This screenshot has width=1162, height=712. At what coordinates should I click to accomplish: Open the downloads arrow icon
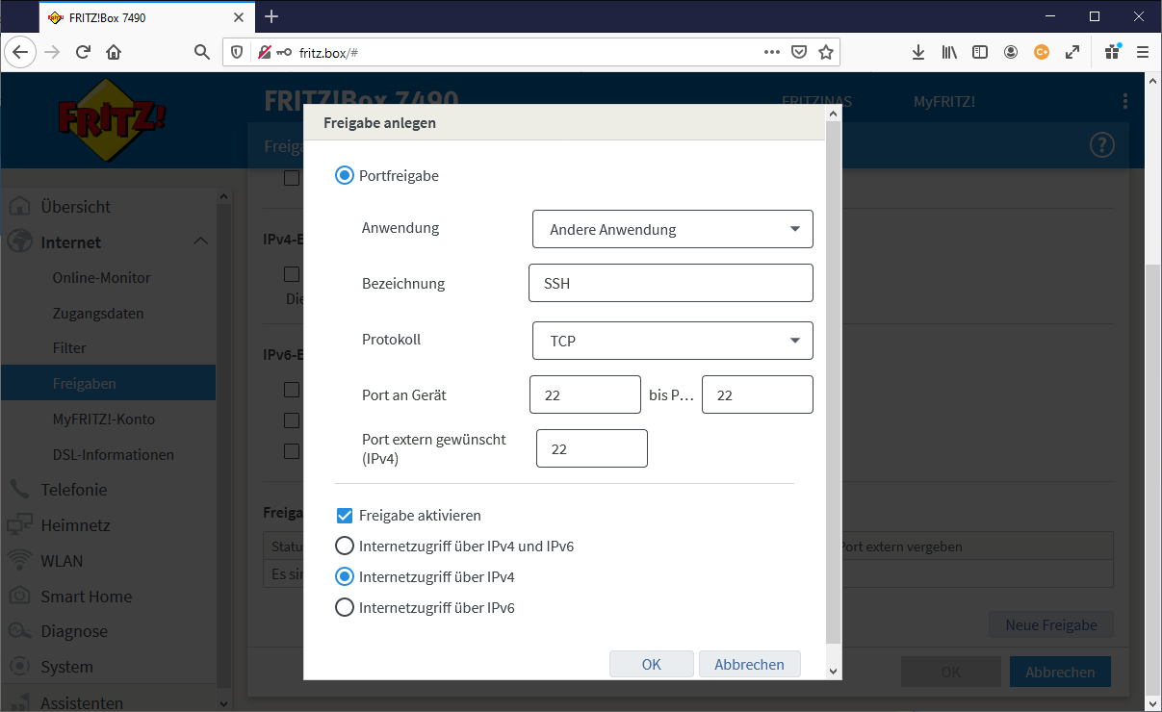click(x=918, y=52)
